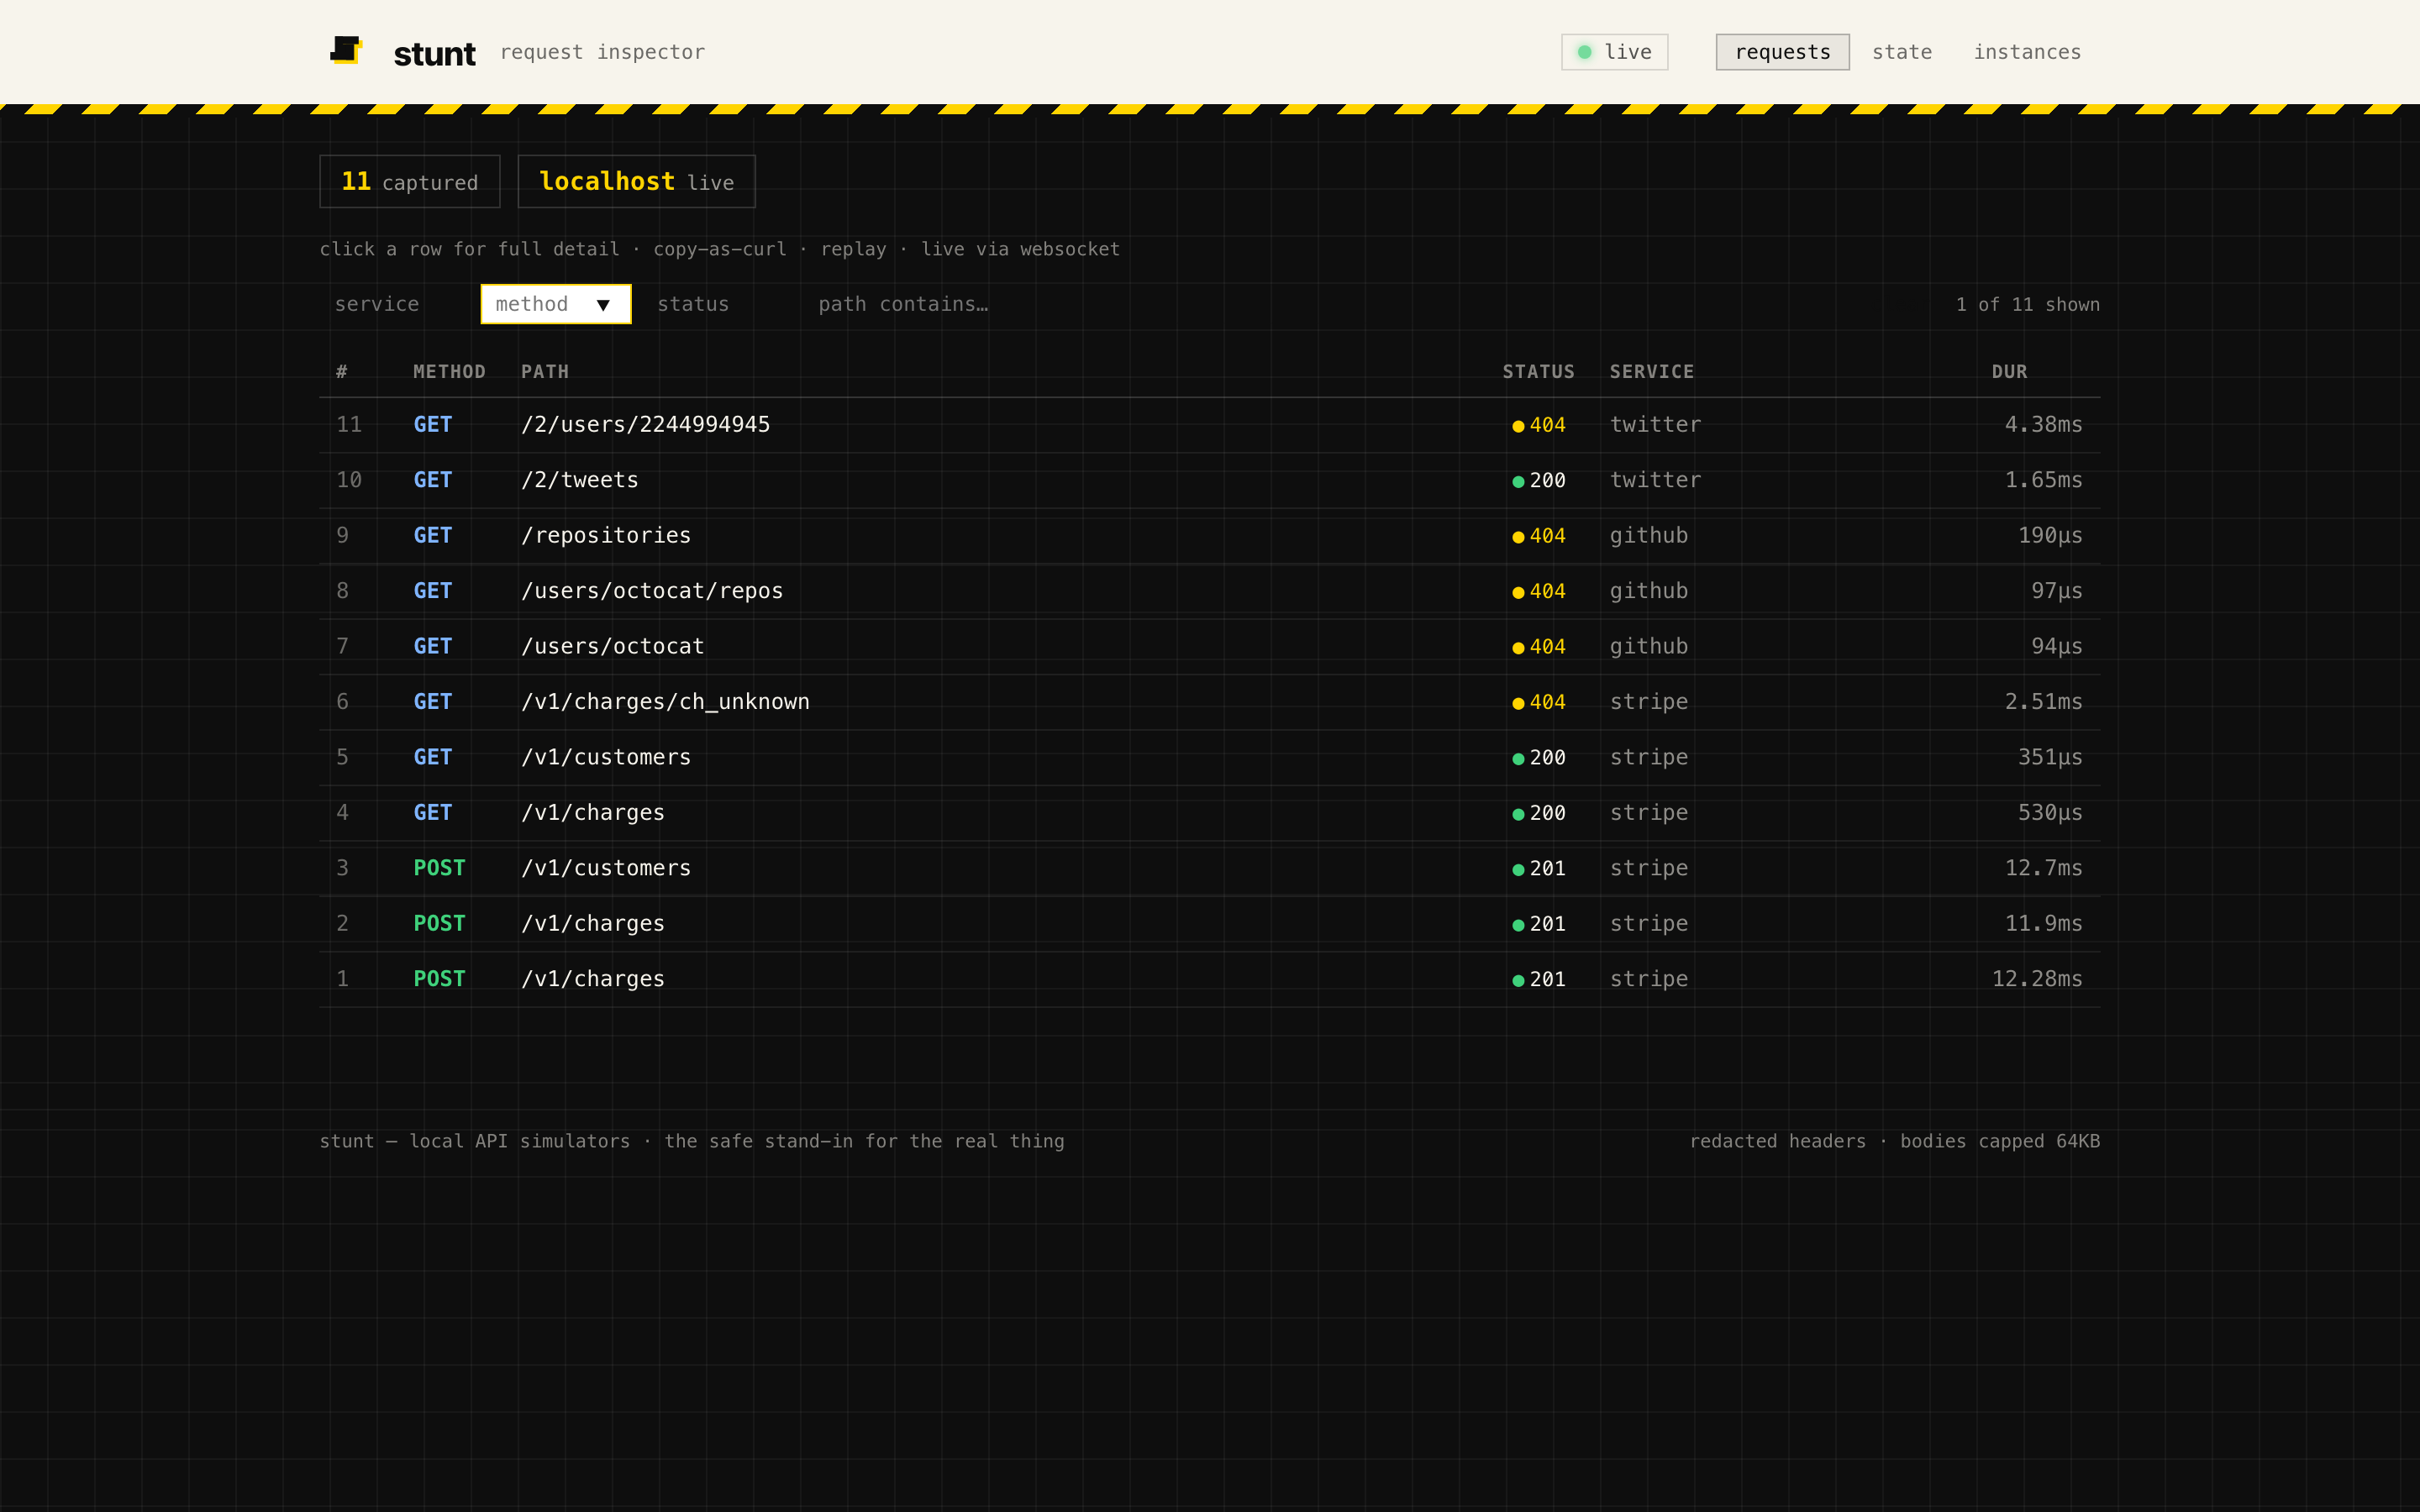Expand the method filter dropdown
This screenshot has width=2420, height=1512.
coord(556,304)
